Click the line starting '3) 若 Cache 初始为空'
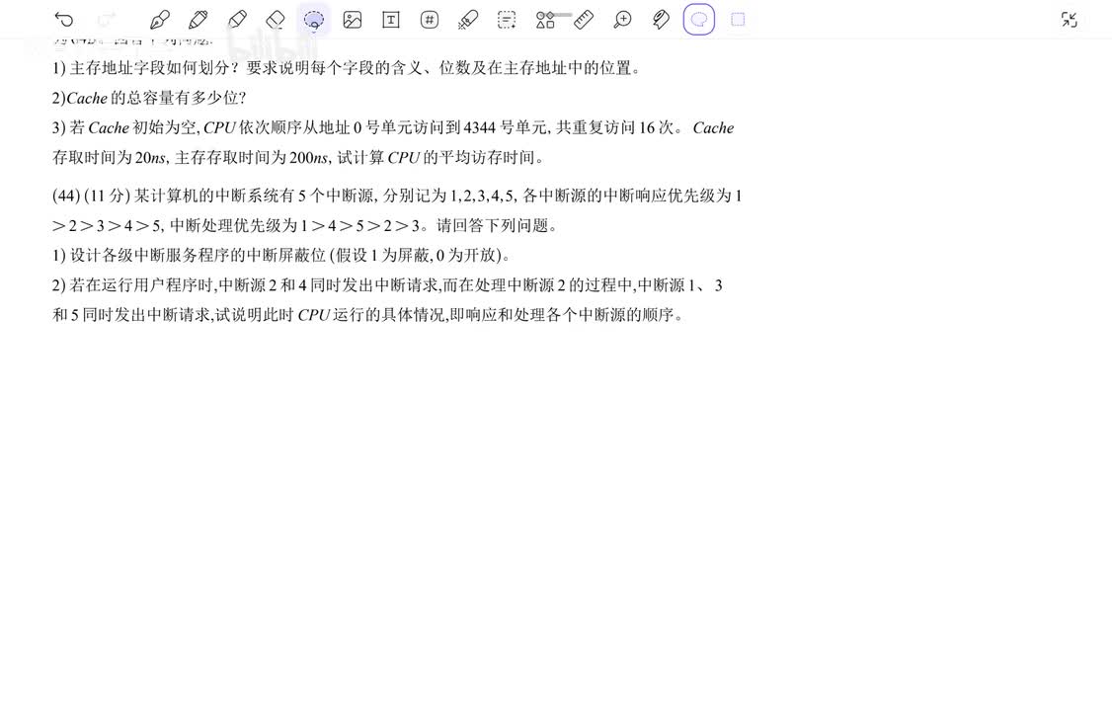1112x711 pixels. tap(393, 127)
